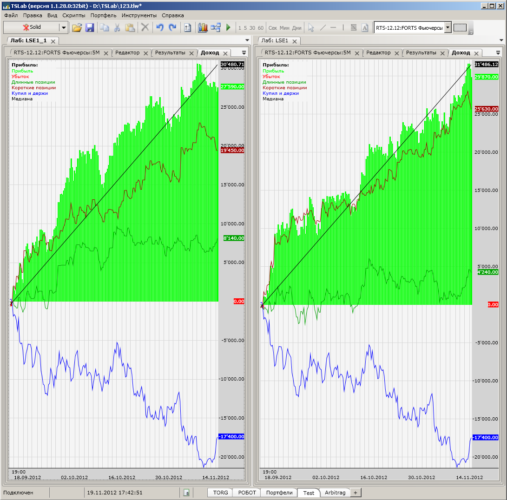Run the script with green play icon

click(x=228, y=28)
